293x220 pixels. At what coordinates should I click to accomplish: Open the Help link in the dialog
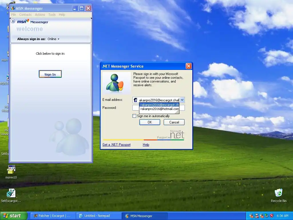point(146,145)
